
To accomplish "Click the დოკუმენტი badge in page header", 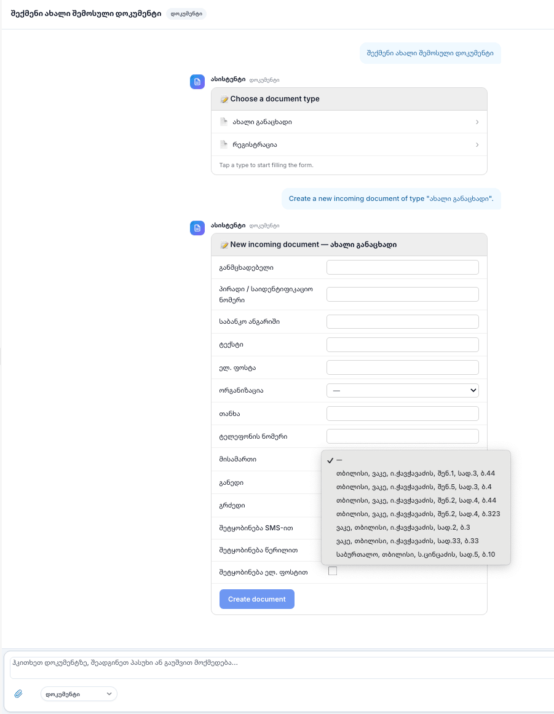I will (186, 14).
